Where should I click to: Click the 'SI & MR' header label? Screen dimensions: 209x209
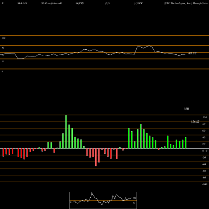point(22,3)
